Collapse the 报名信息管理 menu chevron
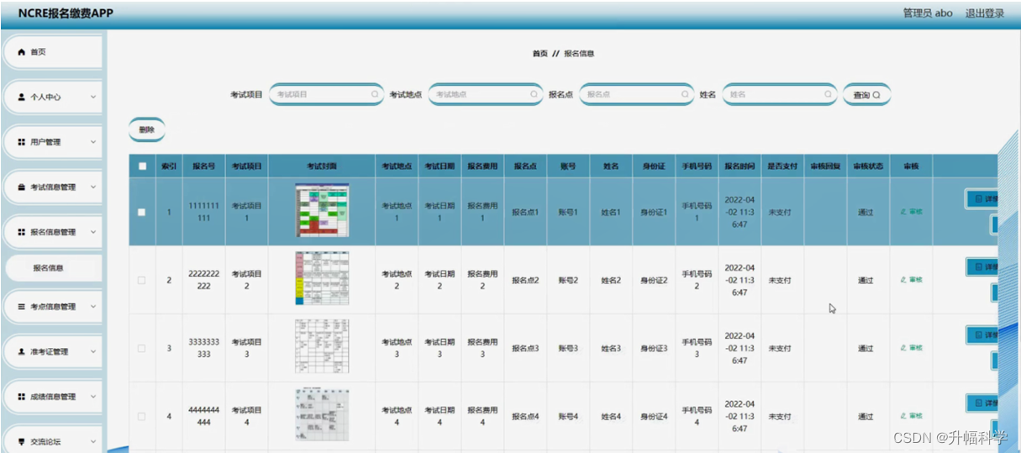The image size is (1021, 453). pos(93,232)
